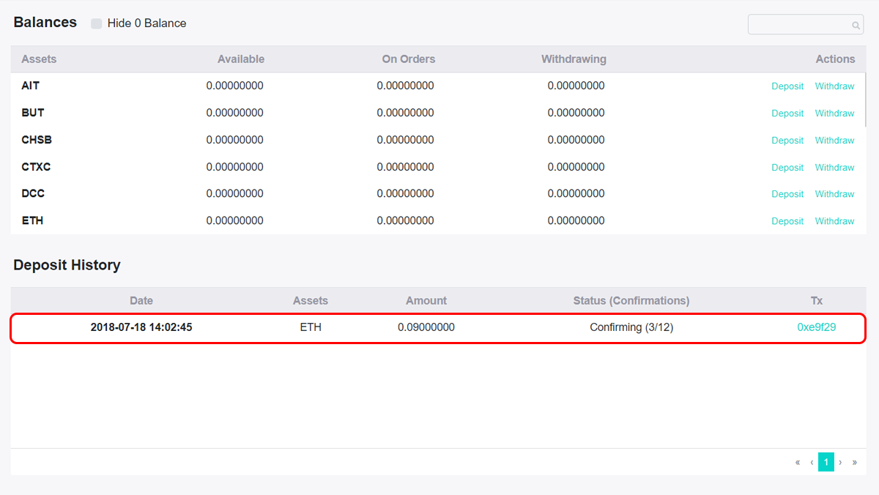
Task: Click the balances table vertical scrollbar
Action: coord(866,100)
